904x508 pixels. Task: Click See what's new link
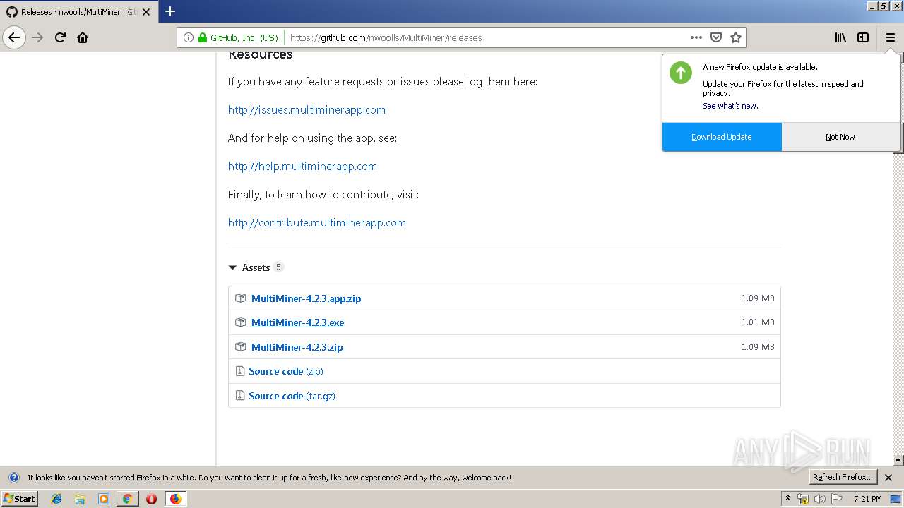click(x=730, y=106)
